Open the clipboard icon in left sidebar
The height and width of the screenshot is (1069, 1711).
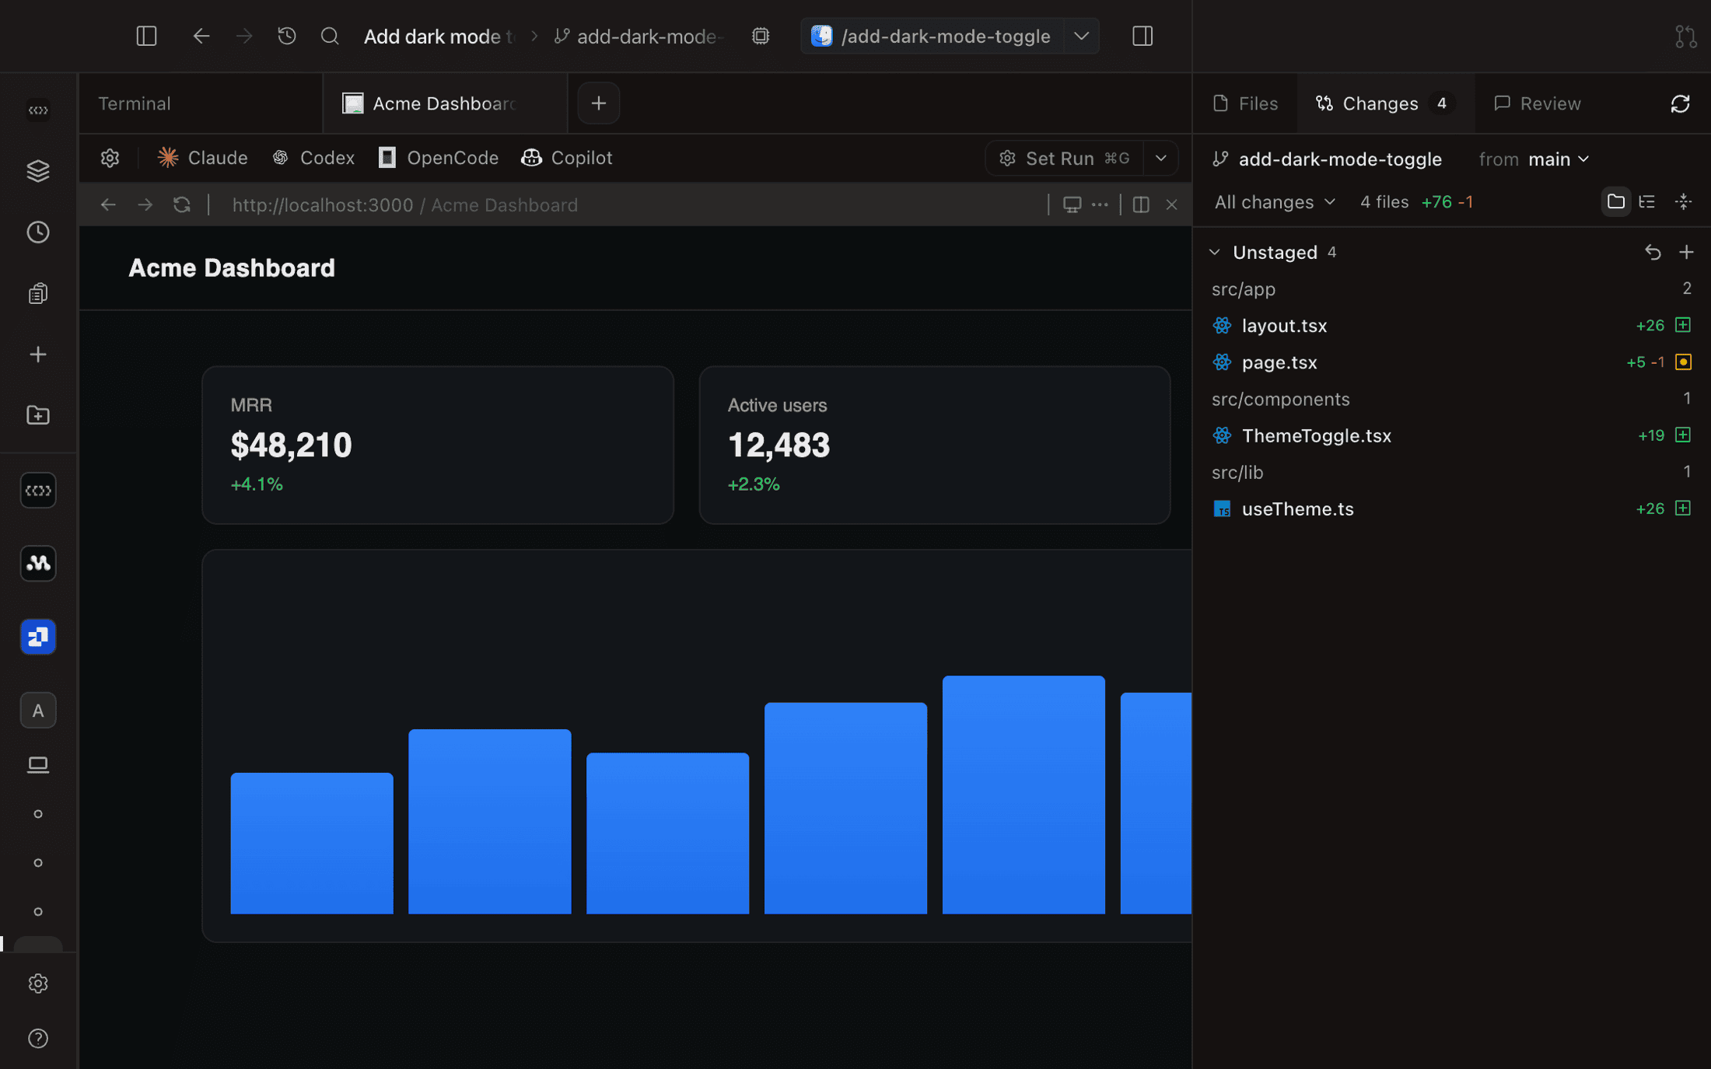[38, 293]
